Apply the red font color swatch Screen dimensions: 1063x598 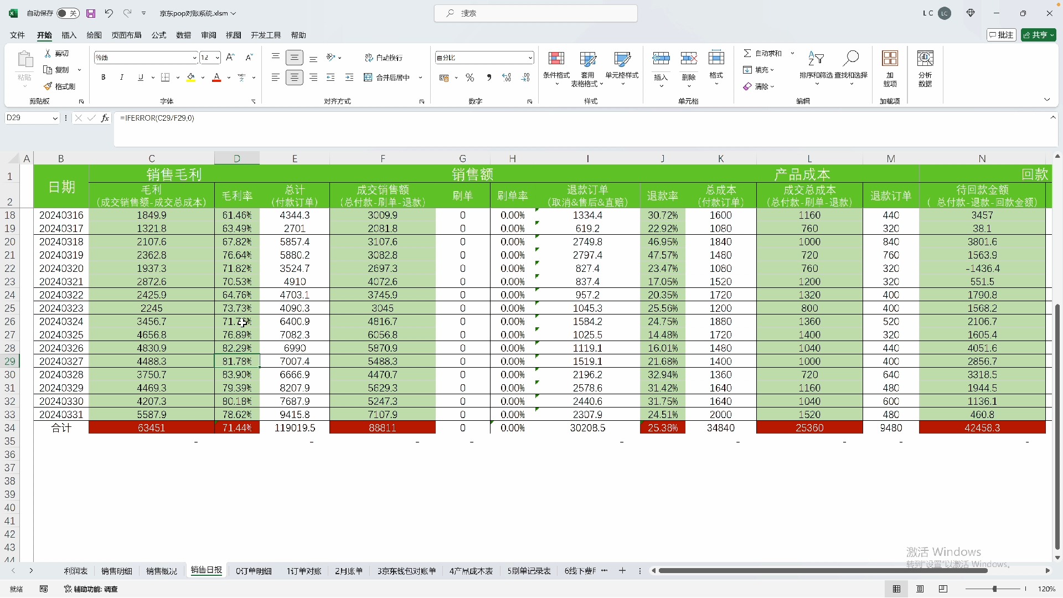click(x=216, y=78)
